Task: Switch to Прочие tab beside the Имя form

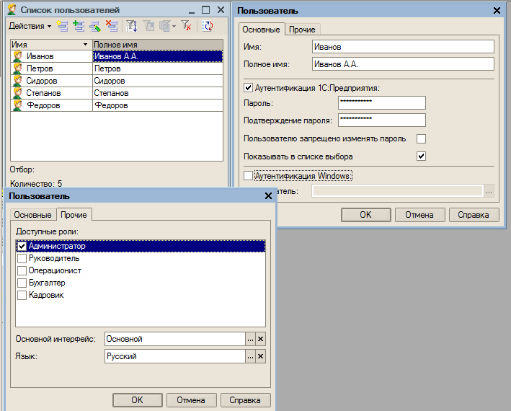Action: [302, 30]
